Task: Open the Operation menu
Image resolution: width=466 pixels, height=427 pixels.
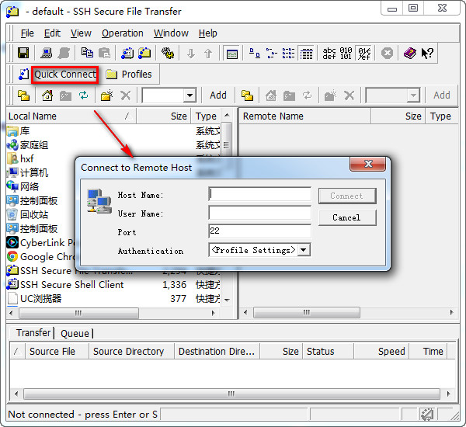Action: pyautogui.click(x=123, y=33)
